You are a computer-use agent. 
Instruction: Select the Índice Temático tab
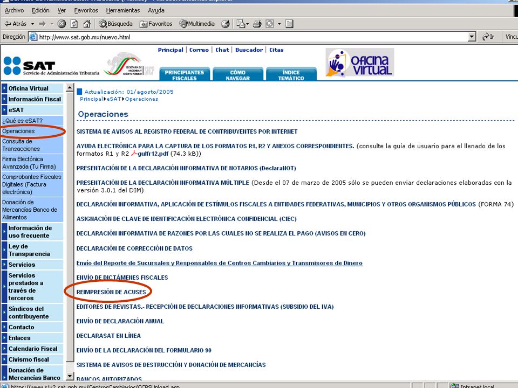(291, 74)
